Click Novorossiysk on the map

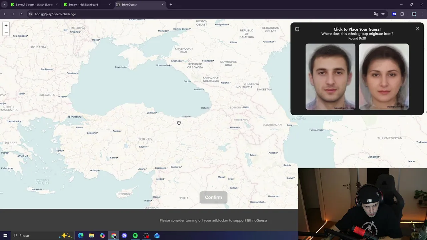[163, 65]
